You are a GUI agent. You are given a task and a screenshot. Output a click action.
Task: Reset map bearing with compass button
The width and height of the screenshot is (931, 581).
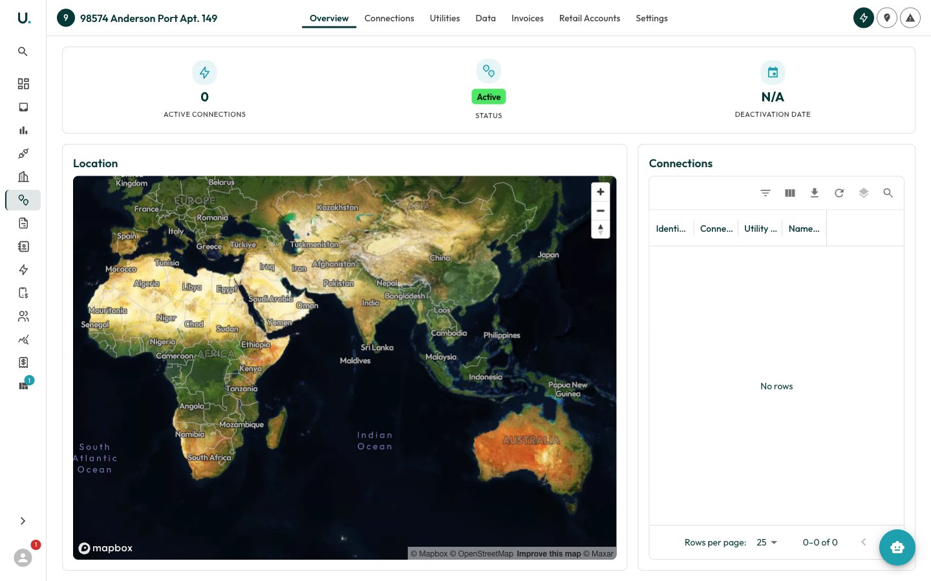coord(601,229)
